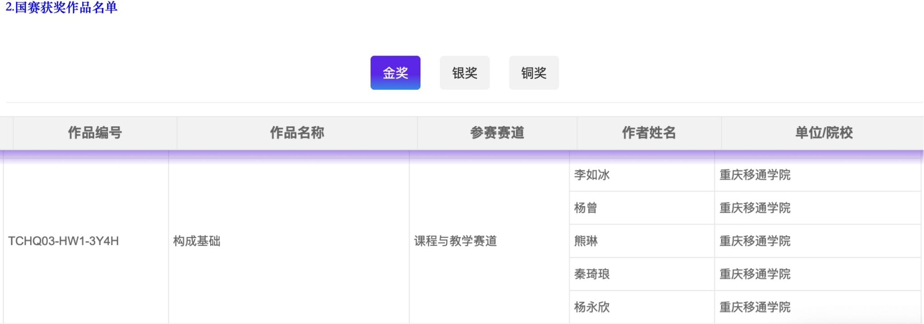
Task: Switch to the 银奖 tab
Action: click(464, 73)
